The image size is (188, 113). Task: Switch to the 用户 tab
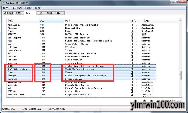[x=60, y=13]
